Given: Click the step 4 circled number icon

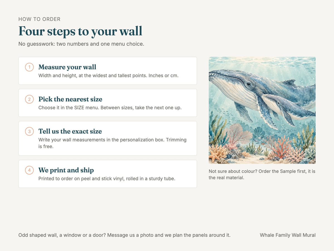Looking at the screenshot, I should coord(30,170).
